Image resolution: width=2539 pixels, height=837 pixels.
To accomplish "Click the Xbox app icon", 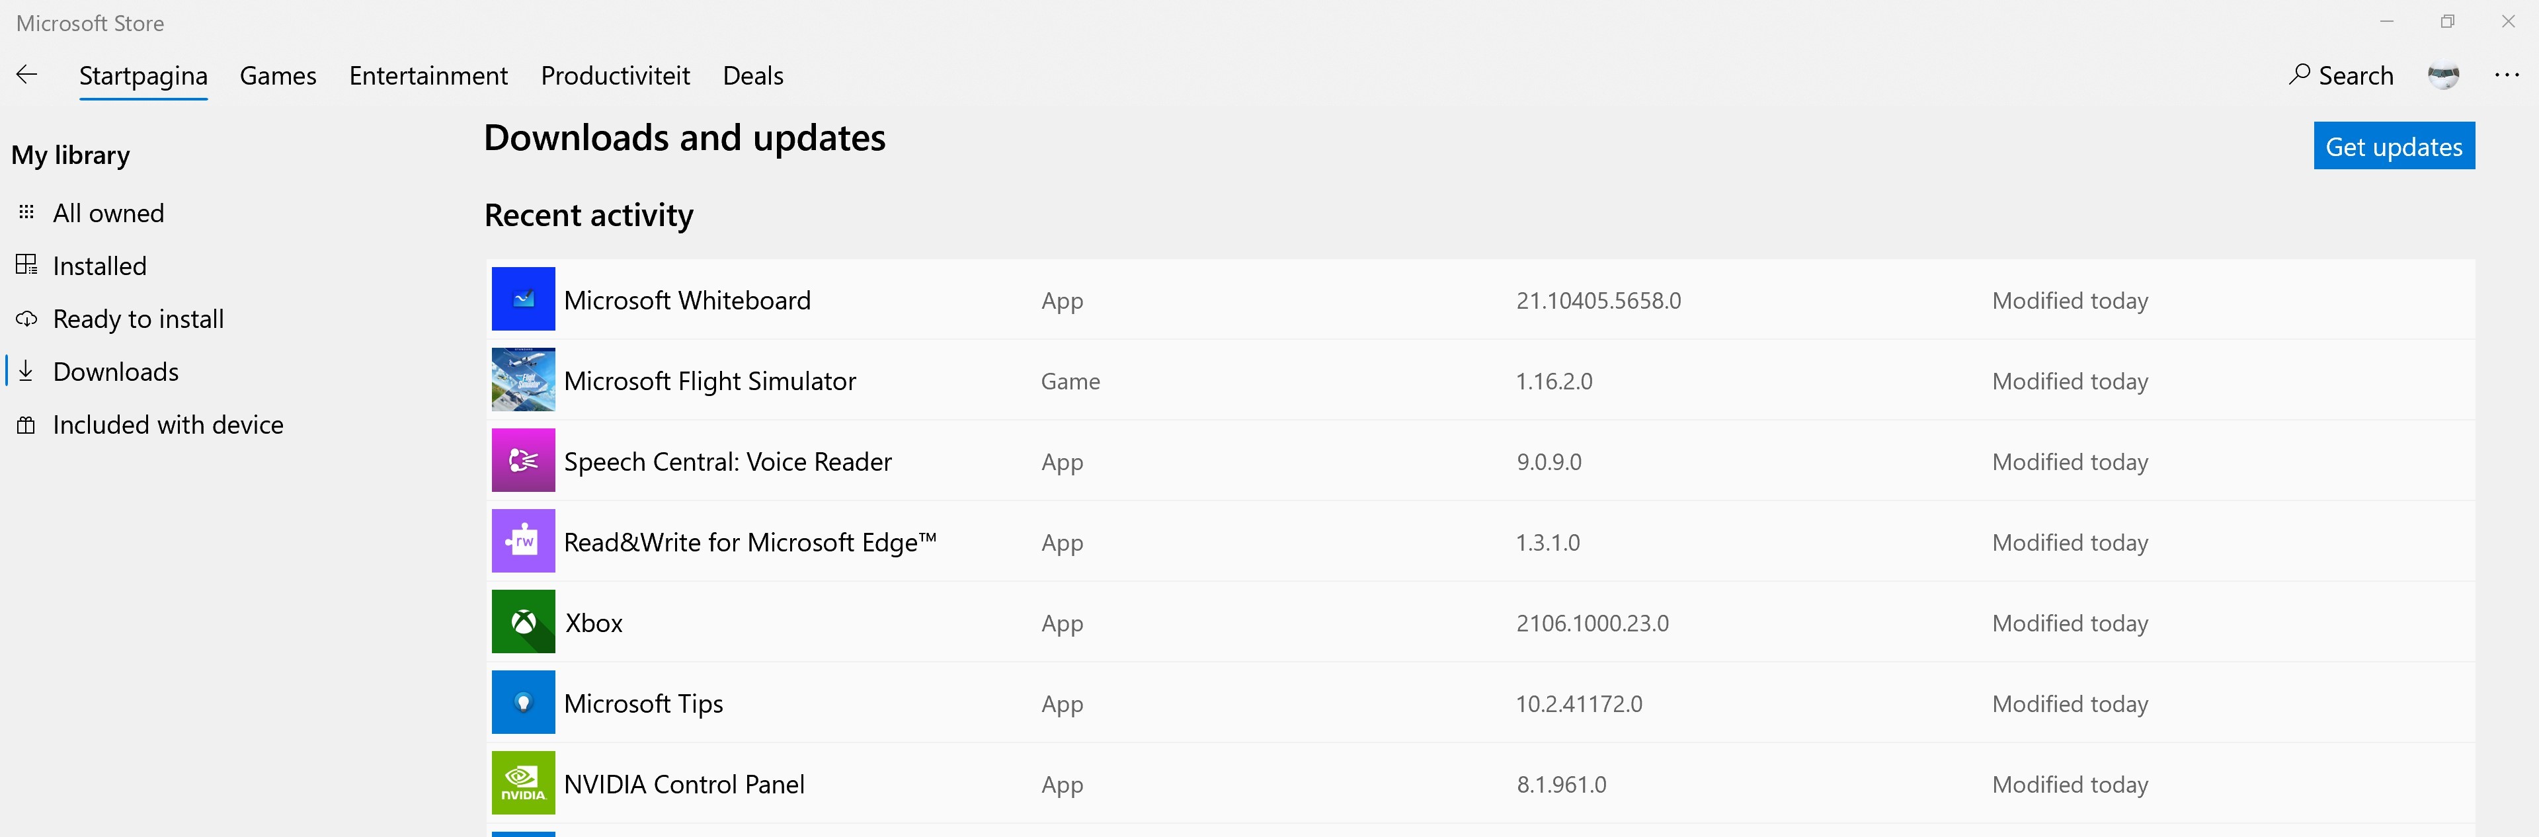I will (x=524, y=622).
